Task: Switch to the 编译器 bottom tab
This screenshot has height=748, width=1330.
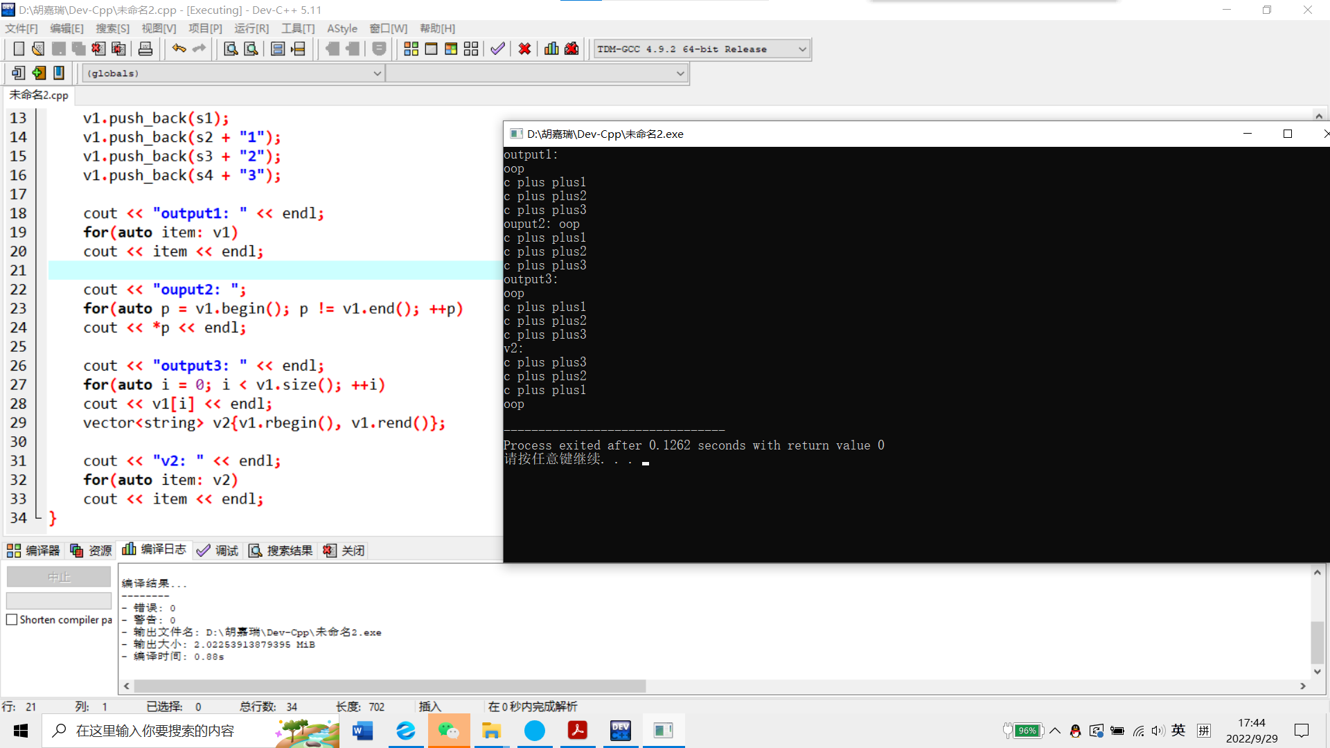Action: tap(33, 551)
